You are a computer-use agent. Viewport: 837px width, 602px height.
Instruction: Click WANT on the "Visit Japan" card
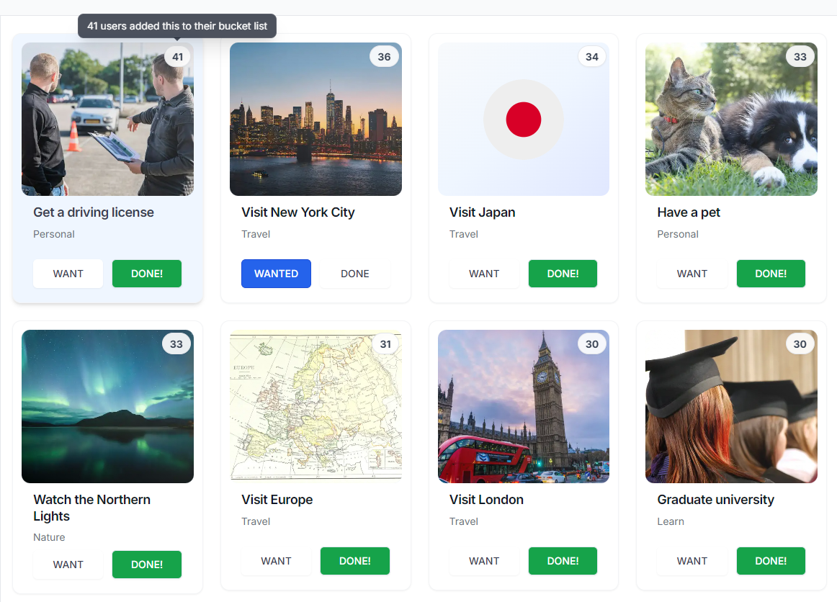tap(484, 274)
